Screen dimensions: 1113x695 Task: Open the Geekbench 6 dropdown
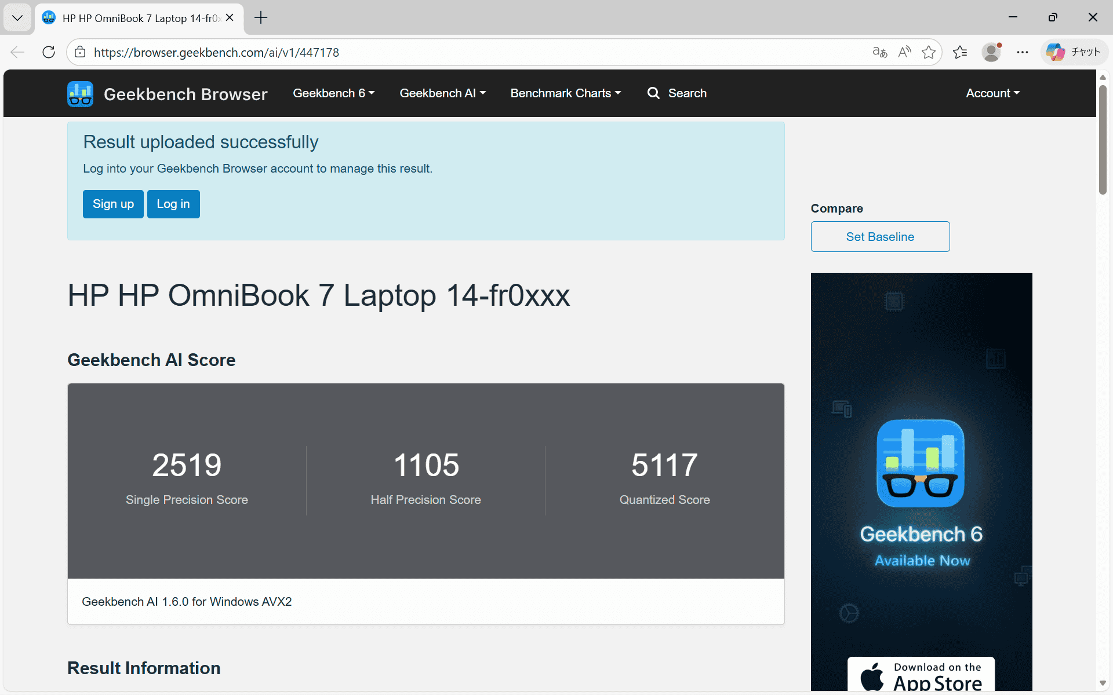(x=333, y=93)
